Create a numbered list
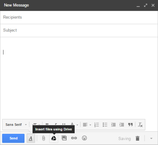This screenshot has width=158, height=145. [96, 125]
